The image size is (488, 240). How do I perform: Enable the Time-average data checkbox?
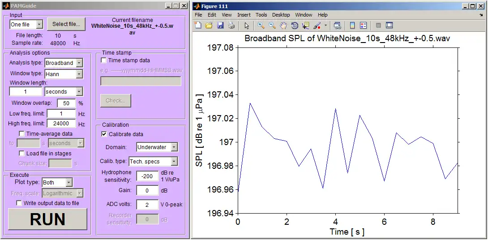[x=21, y=133]
